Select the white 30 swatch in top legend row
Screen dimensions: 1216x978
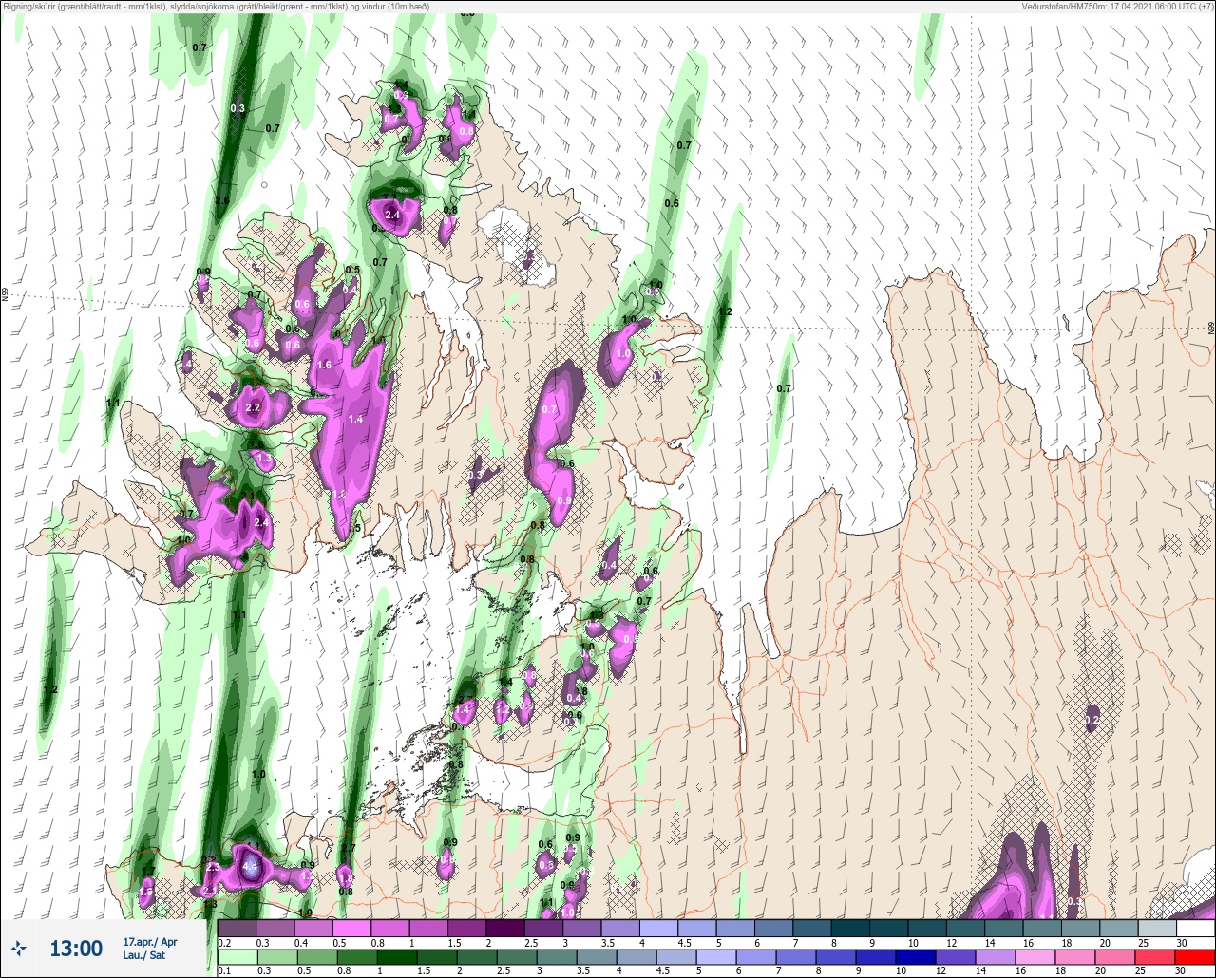click(x=1195, y=928)
